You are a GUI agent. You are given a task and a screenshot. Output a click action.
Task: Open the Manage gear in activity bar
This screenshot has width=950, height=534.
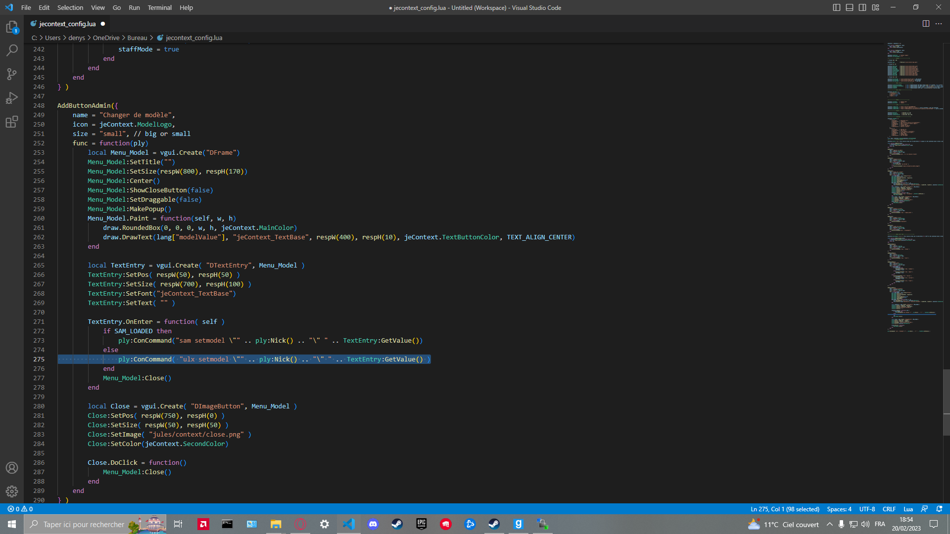coord(12,491)
